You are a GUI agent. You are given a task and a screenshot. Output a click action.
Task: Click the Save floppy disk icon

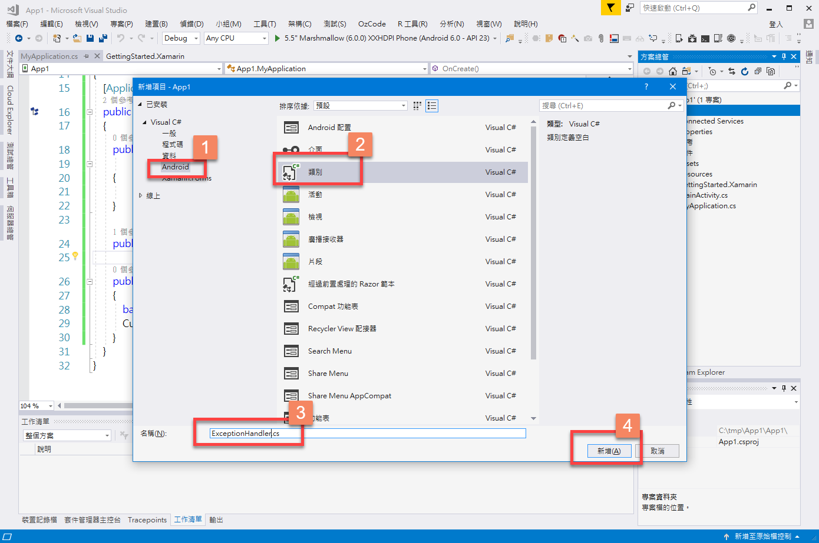pos(90,38)
